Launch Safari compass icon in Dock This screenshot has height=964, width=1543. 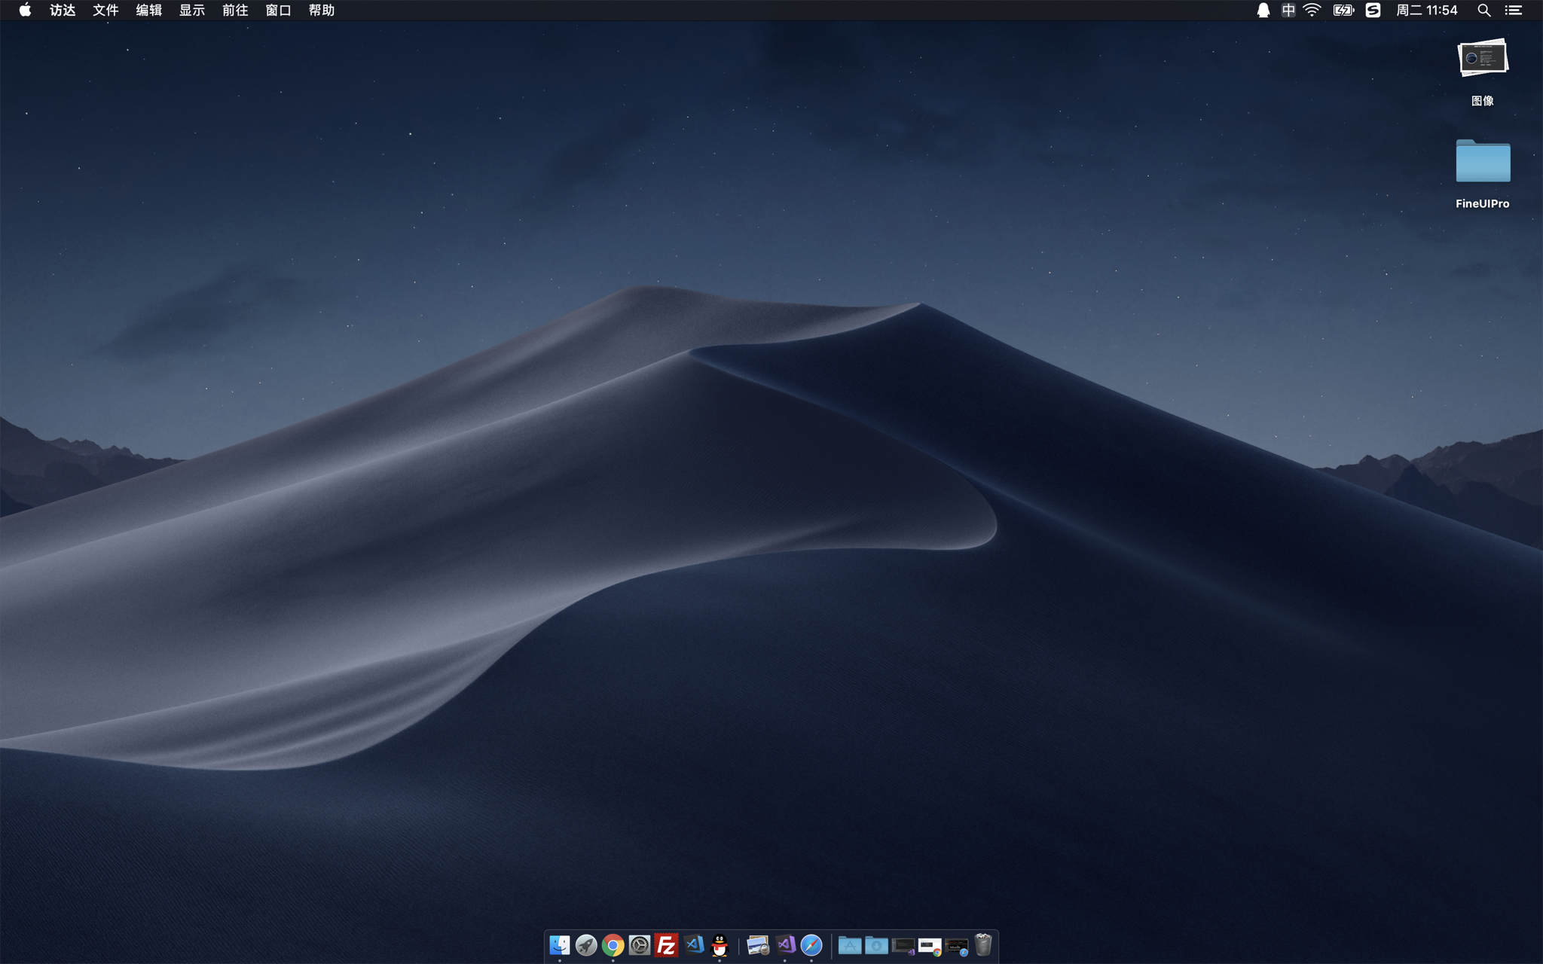coord(811,945)
